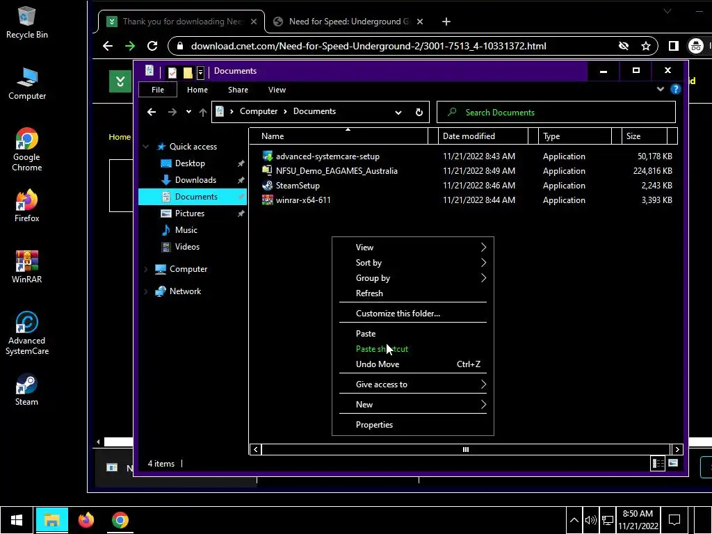Screen dimensions: 712x534
Task: Expand the Network tree node
Action: coord(145,291)
